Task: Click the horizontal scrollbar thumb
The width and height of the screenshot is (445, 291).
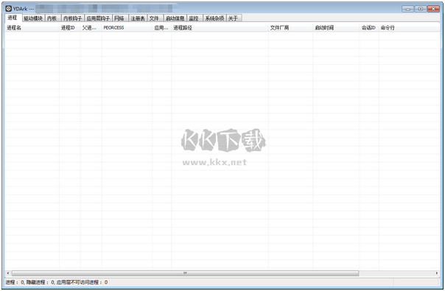Action: click(185, 273)
